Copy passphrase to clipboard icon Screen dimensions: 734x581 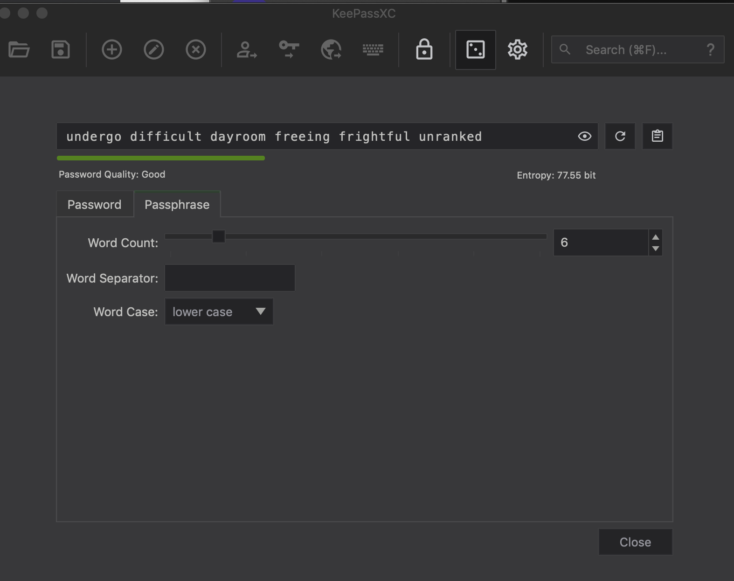pyautogui.click(x=658, y=136)
